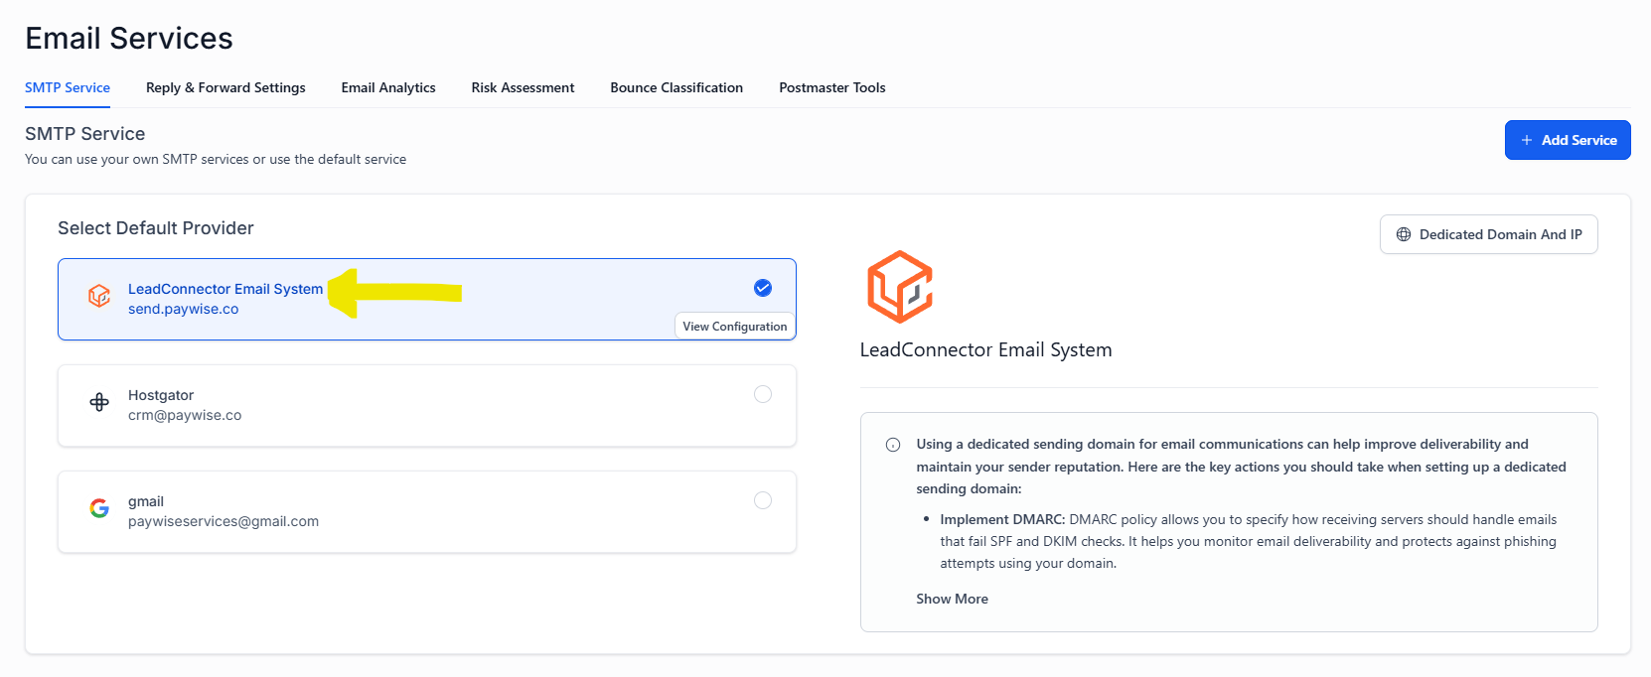Open Dedicated Domain And IP
The height and width of the screenshot is (677, 1651).
tap(1488, 234)
